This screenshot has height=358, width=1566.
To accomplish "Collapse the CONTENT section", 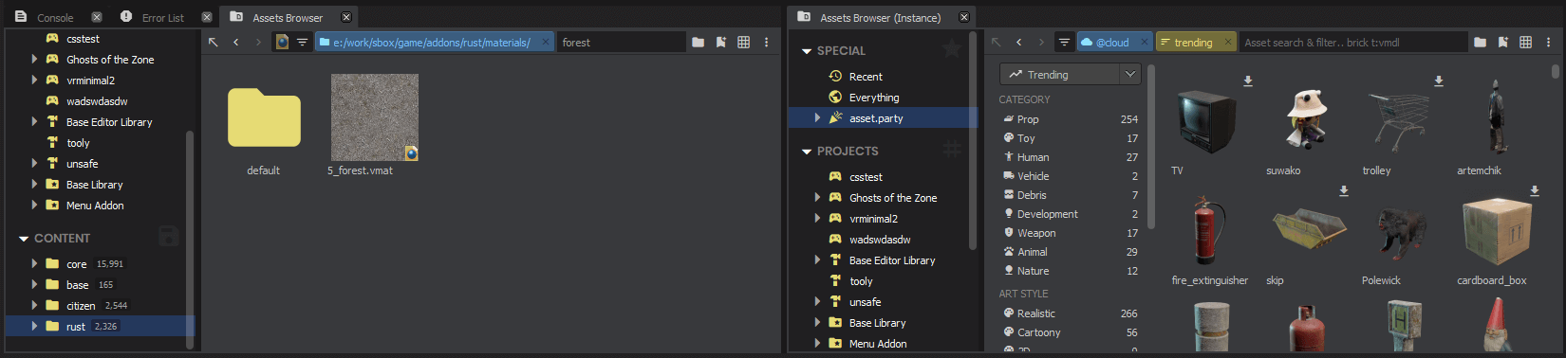I will [24, 239].
